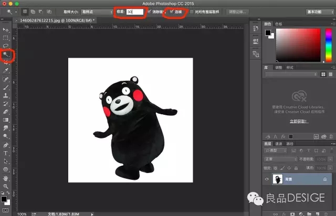The height and width of the screenshot is (216, 336).
Task: Click the 立即获取 link in Libraries panel
Action: (x=298, y=121)
